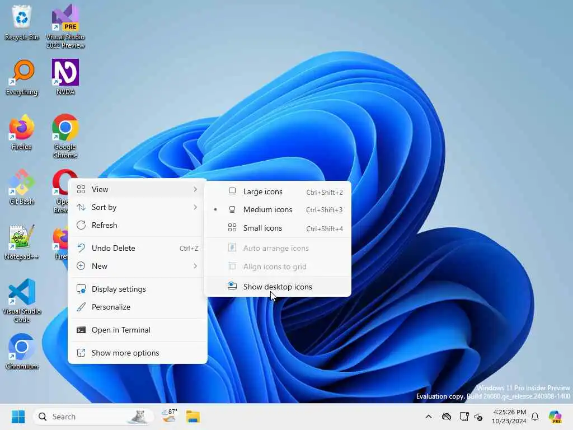573x430 pixels.
Task: Toggle Show desktop icons
Action: [x=278, y=287]
